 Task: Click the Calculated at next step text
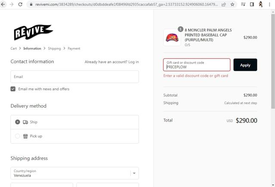[x=241, y=103]
